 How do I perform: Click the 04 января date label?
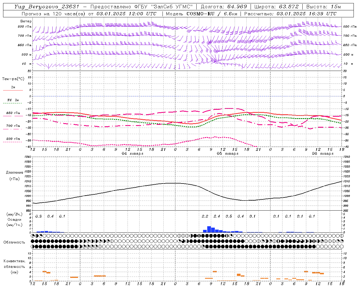pos(132,154)
